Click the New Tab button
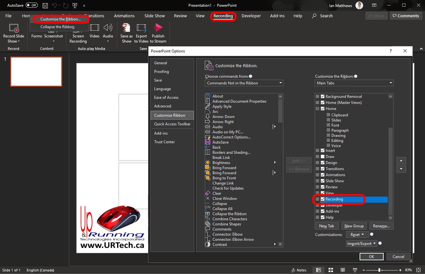Screen dimensions: 425x274 click(326, 226)
